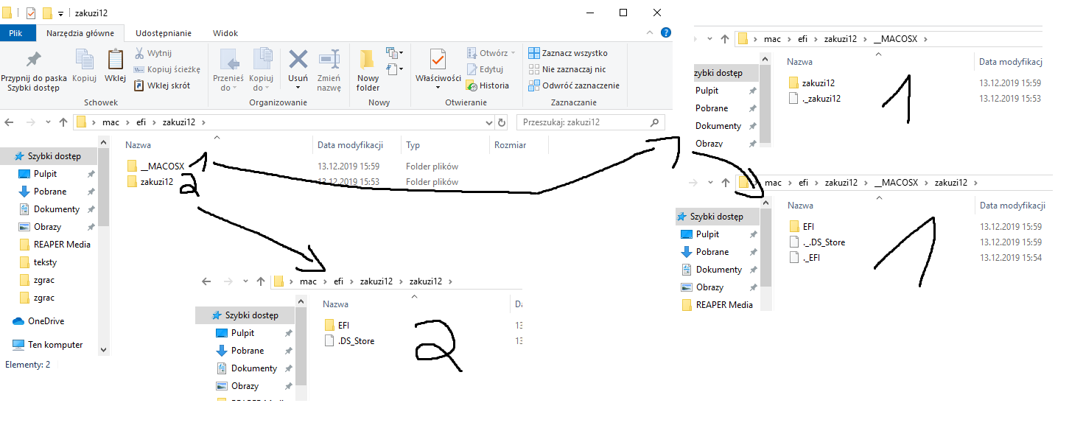Screen dimensions: 1083x445
Task: Sort by Rozmiar column
Action: [x=511, y=145]
